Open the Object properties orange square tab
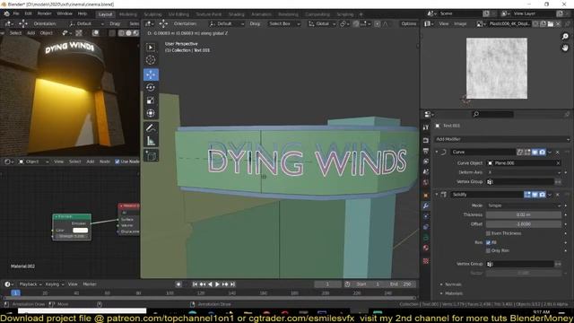The image size is (574, 323). click(426, 196)
